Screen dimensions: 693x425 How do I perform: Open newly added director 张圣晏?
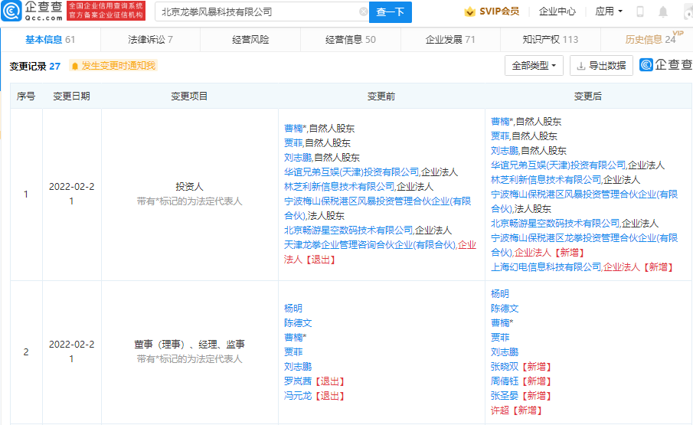(505, 396)
